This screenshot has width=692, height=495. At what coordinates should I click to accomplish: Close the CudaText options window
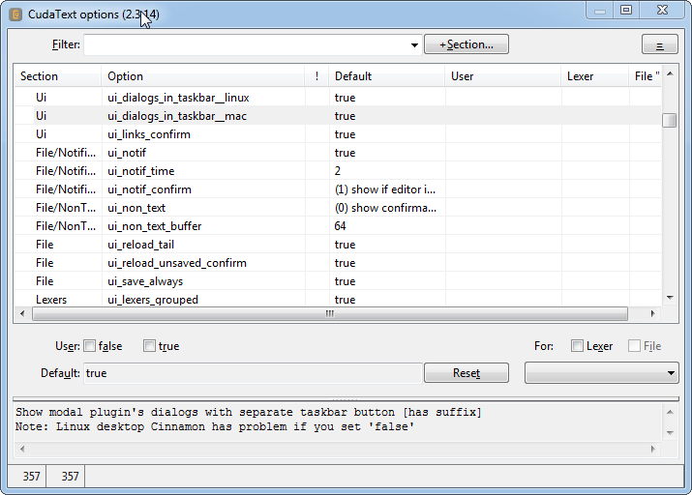(x=662, y=10)
